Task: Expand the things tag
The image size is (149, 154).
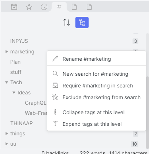Action: point(7,134)
